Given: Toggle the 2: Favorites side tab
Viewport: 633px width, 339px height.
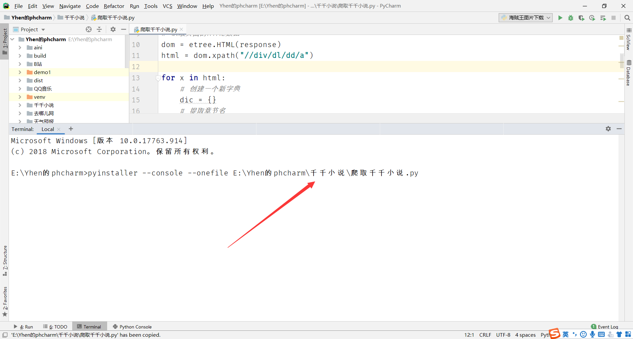Looking at the screenshot, I should coord(5,301).
